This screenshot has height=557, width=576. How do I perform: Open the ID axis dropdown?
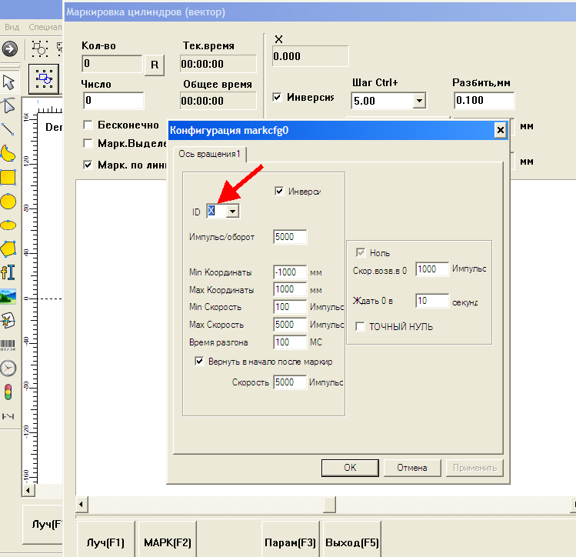pos(232,211)
